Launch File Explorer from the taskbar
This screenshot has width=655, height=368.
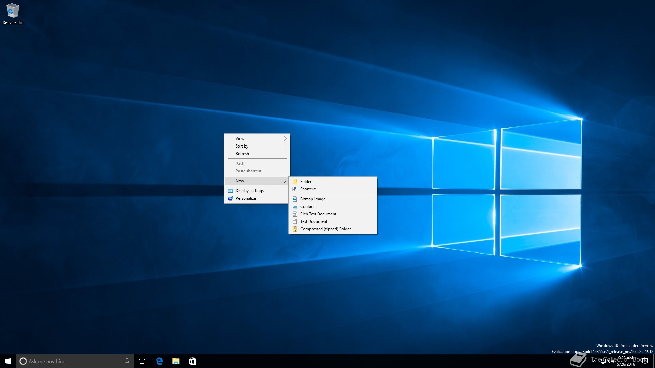[x=176, y=361]
